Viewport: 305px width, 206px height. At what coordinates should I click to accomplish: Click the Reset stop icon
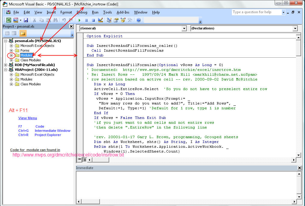(x=93, y=20)
